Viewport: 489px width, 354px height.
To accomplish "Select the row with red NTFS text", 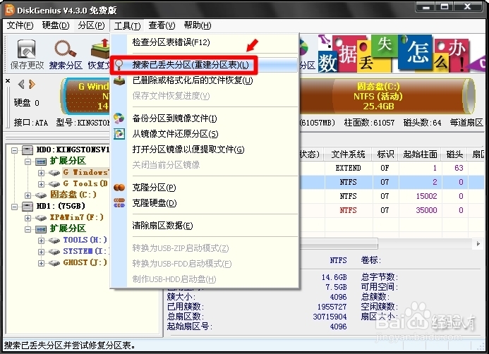I will 392,210.
